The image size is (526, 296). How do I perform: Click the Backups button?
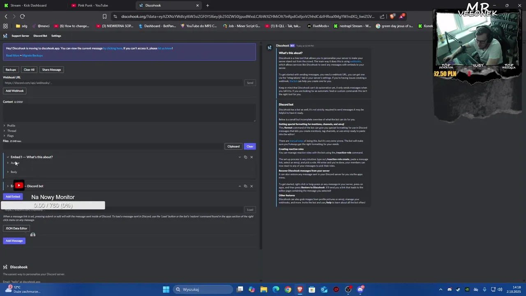[x=11, y=70]
